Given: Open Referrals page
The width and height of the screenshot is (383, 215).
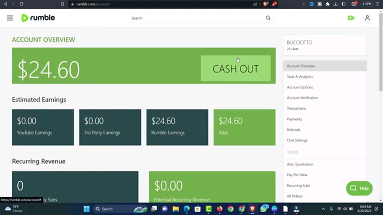Looking at the screenshot, I should (x=293, y=130).
